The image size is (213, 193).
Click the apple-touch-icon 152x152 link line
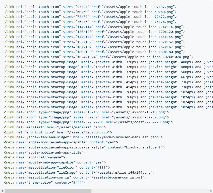tap(95, 42)
